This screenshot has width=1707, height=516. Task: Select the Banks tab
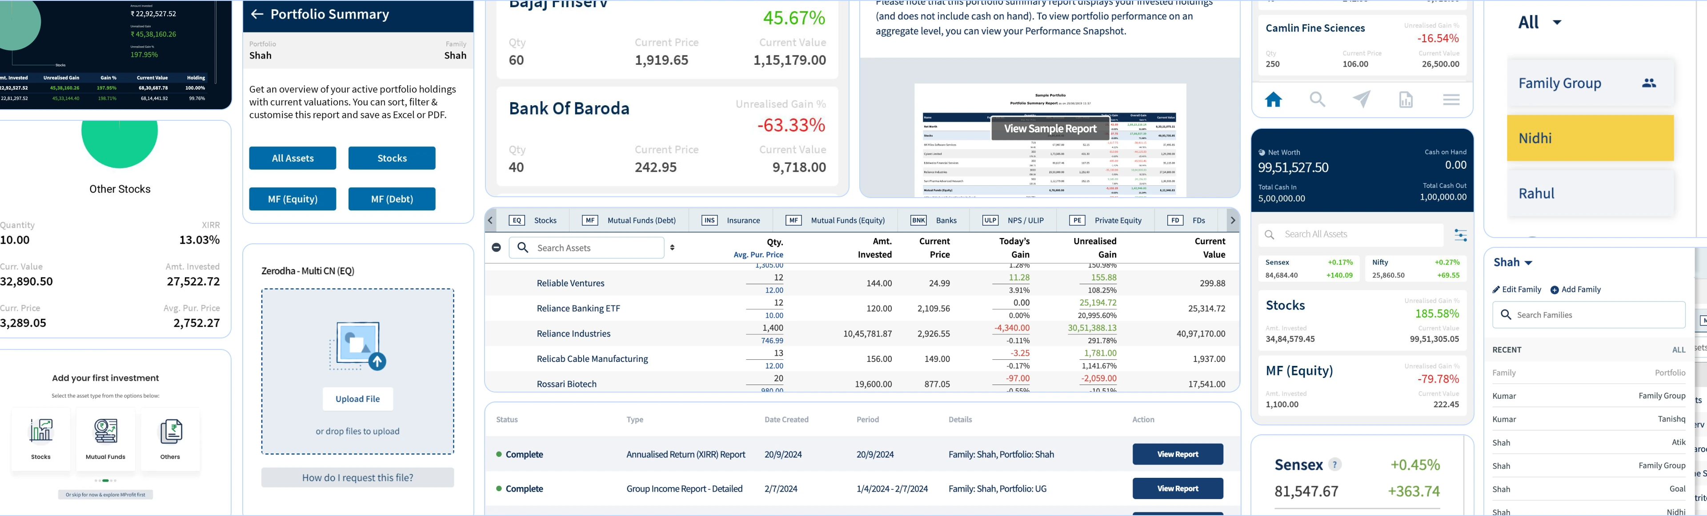[x=934, y=220]
